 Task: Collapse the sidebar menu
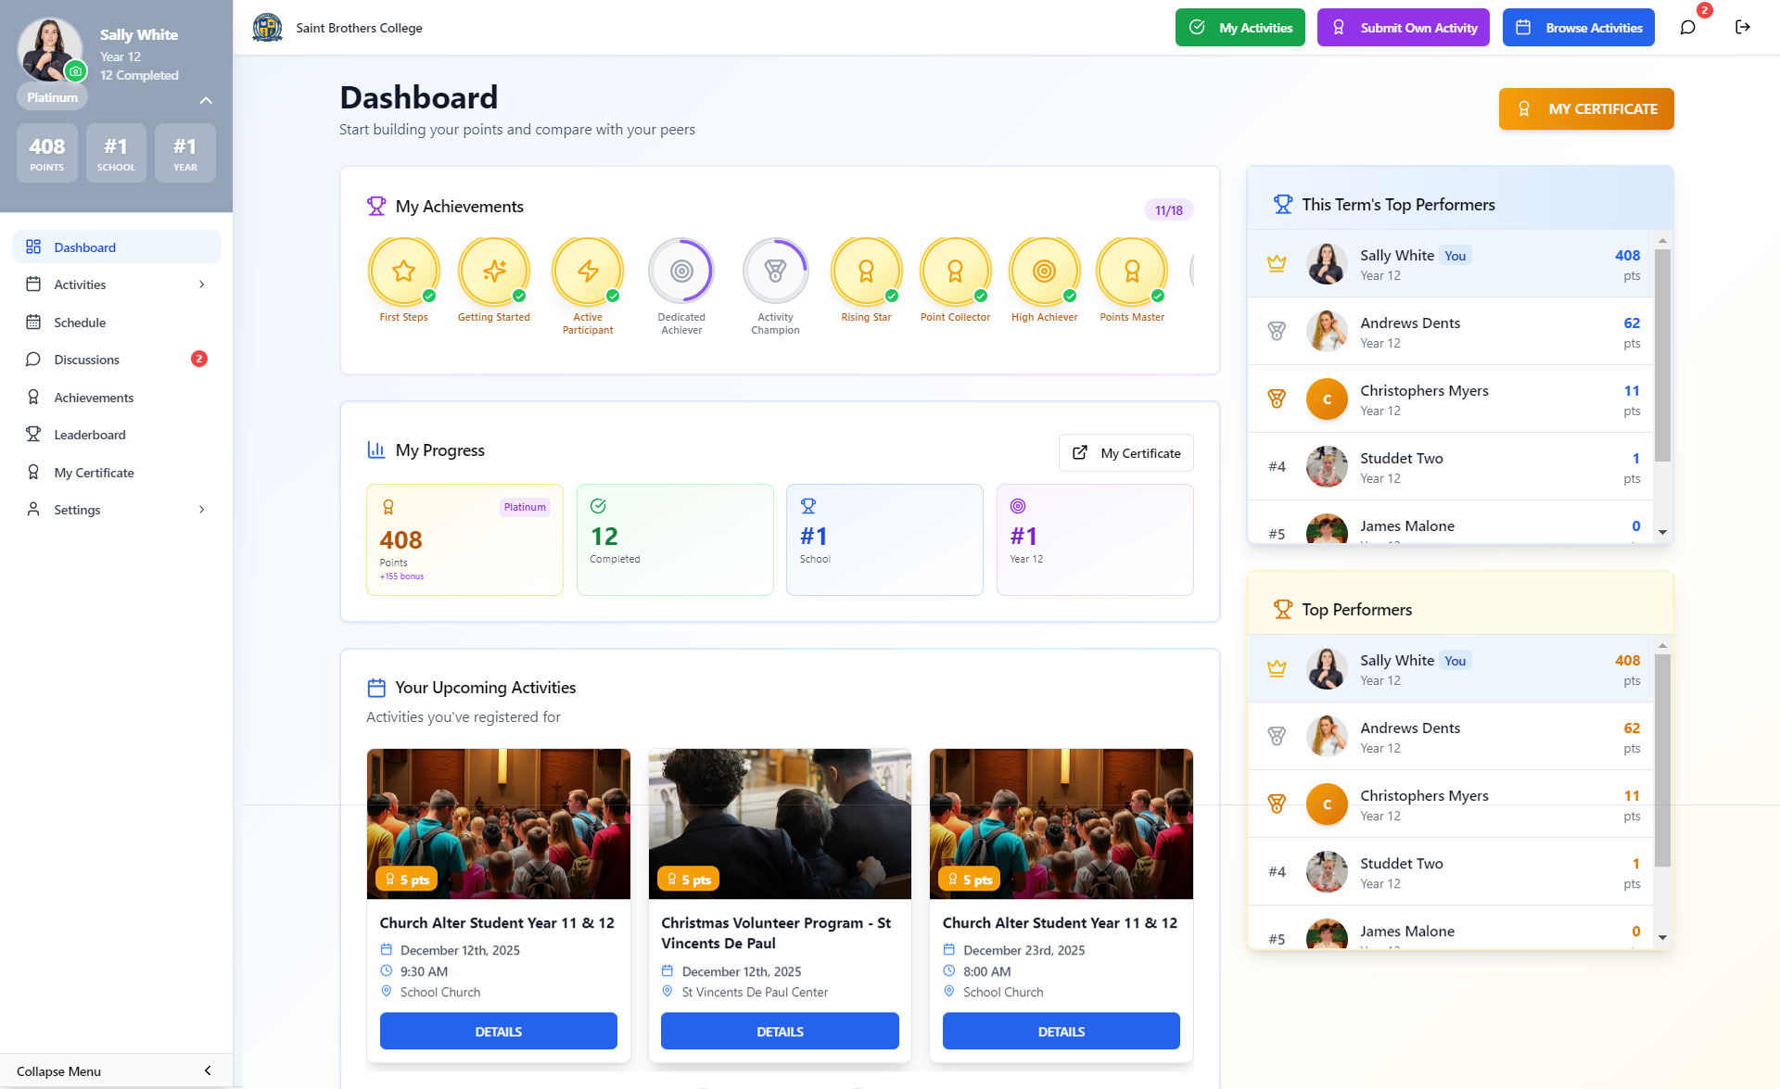(116, 1070)
